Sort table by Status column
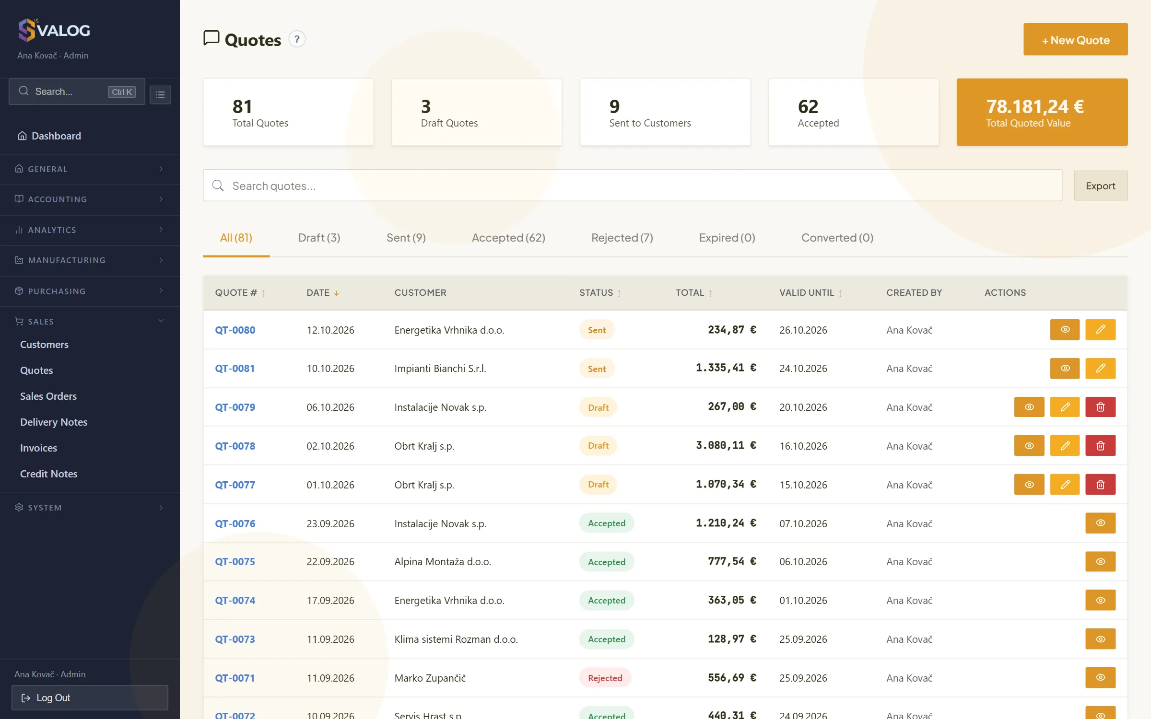The height and width of the screenshot is (719, 1151). click(x=600, y=292)
